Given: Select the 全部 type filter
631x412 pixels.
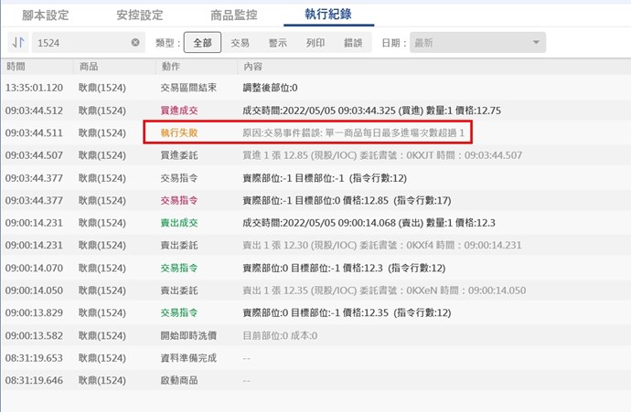Looking at the screenshot, I should (202, 43).
